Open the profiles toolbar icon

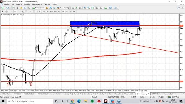(x=8, y=8)
